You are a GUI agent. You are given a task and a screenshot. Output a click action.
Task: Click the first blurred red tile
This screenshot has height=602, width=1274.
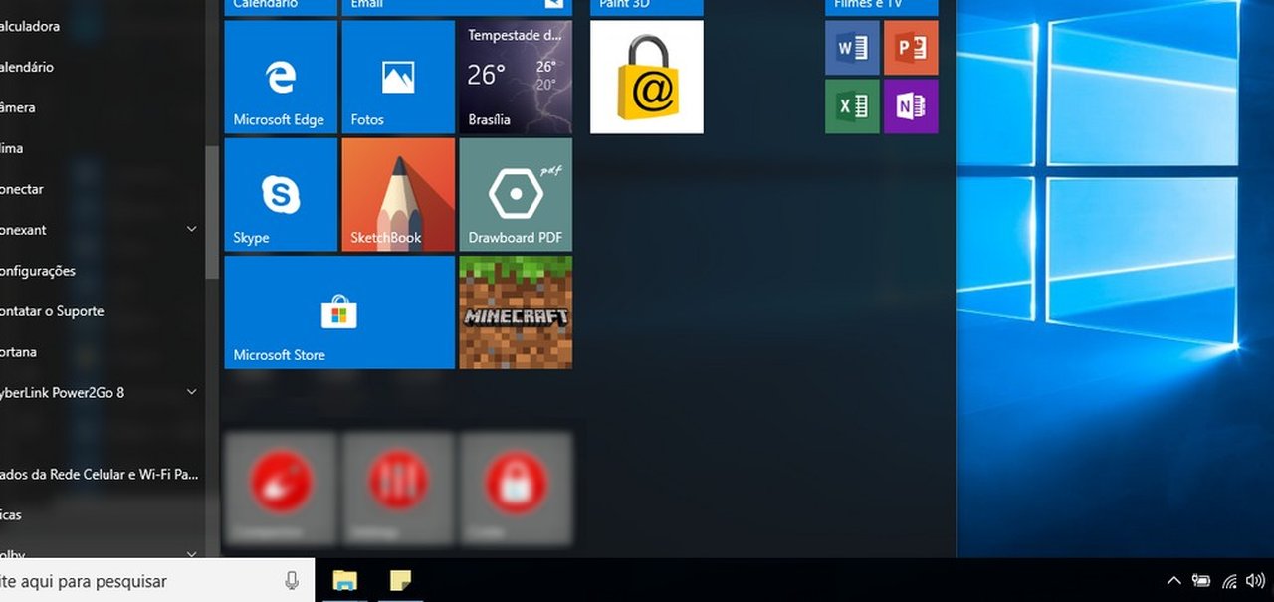pos(282,487)
